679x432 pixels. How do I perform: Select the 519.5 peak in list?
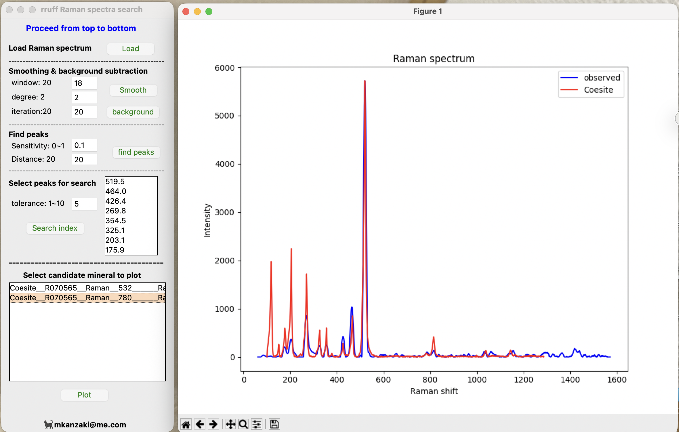(x=115, y=181)
